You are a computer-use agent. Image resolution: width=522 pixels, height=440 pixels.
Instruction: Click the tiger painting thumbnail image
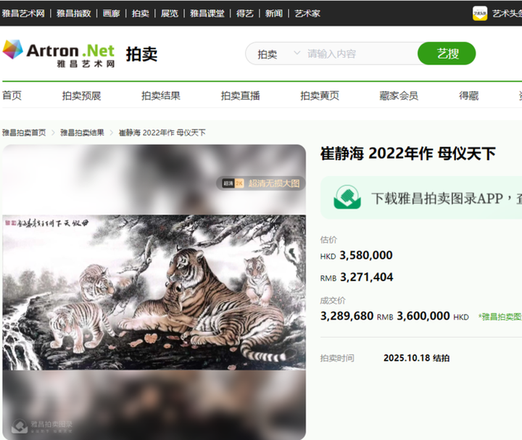pyautogui.click(x=154, y=292)
